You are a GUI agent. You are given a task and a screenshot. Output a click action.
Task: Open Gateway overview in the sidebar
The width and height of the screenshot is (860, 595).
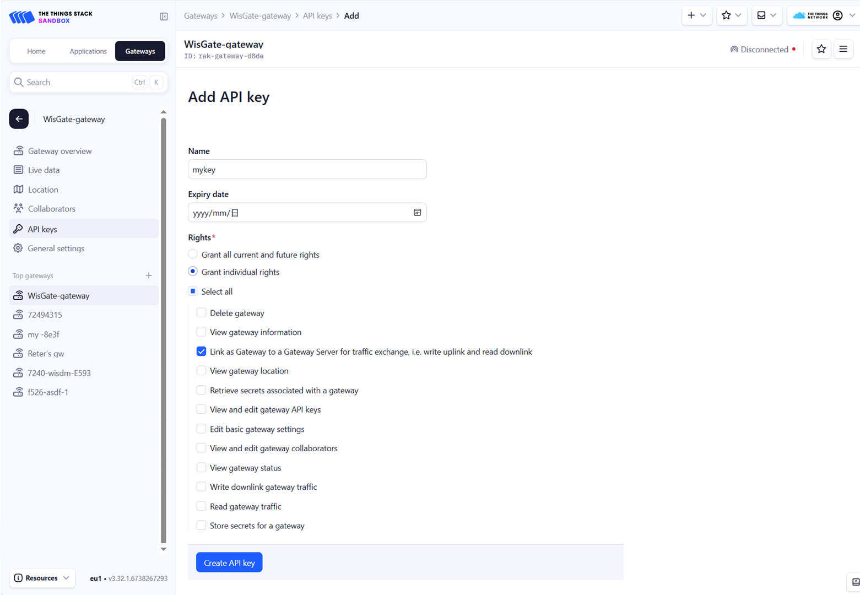[84, 151]
